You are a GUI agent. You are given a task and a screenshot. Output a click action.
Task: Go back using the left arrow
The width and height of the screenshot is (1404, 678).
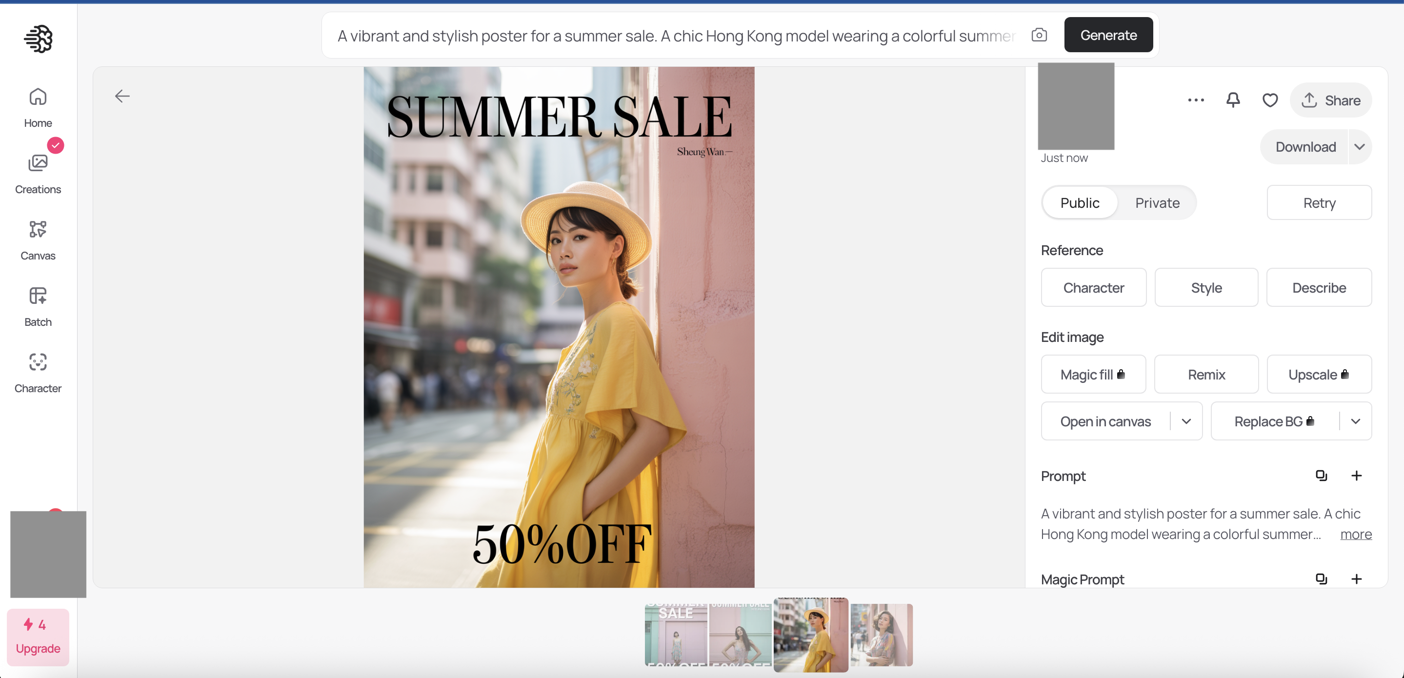pos(122,97)
